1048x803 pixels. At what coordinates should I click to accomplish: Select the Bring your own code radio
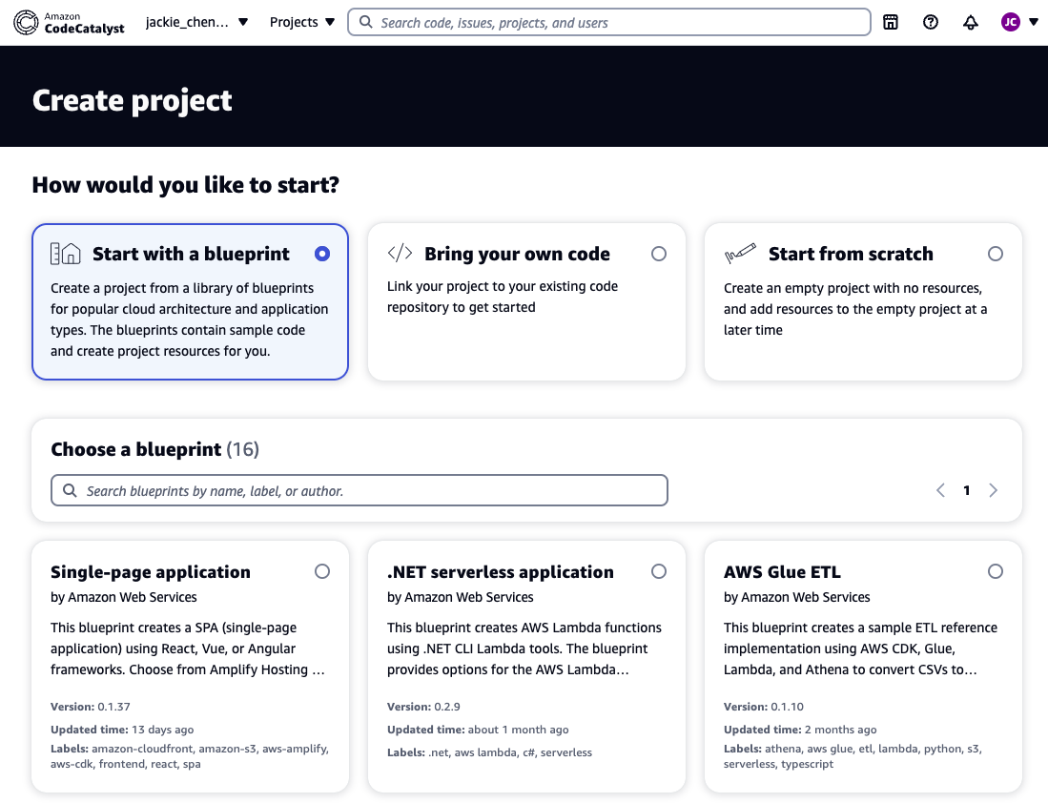point(659,254)
